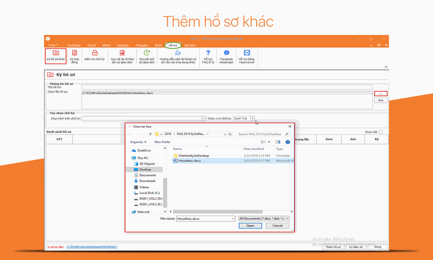
Task: Click the save location path link
Action: (92, 247)
